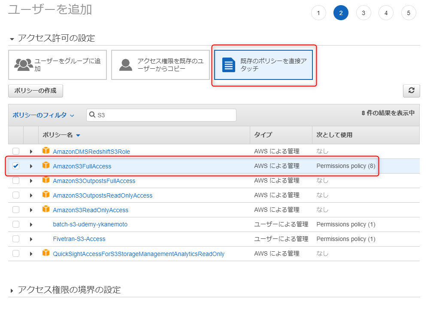This screenshot has width=427, height=311.
Task: Select ユーザーをグループに追加 option
Action: (58, 65)
